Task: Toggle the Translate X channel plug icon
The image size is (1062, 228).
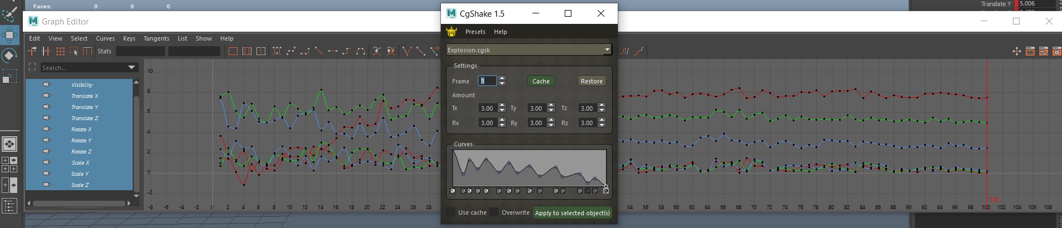Action: (47, 96)
